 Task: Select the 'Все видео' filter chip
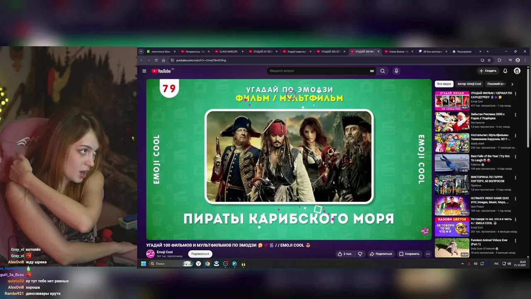click(x=444, y=84)
